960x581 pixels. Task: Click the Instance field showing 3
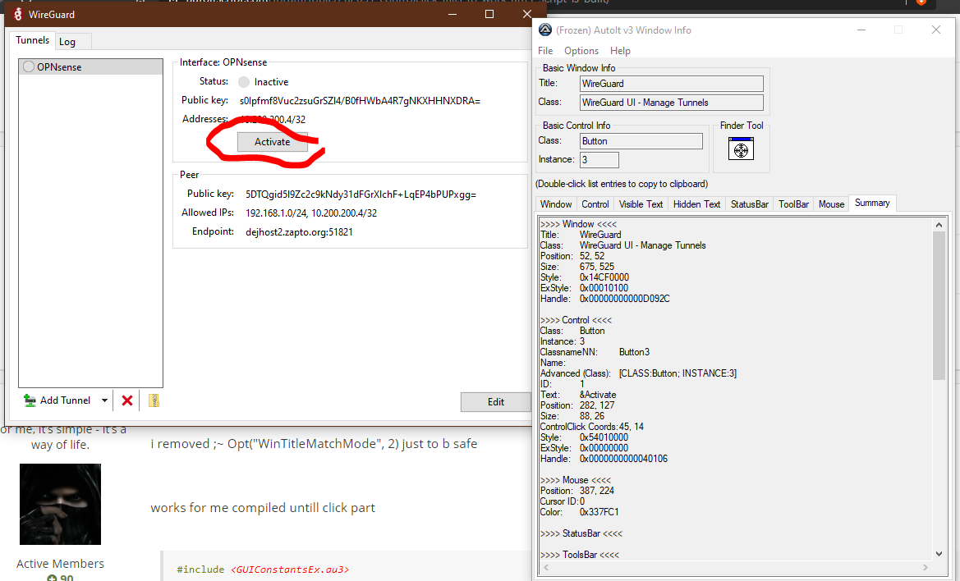(x=599, y=160)
